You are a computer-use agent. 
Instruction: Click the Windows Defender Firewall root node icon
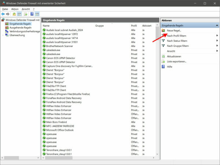(3, 20)
